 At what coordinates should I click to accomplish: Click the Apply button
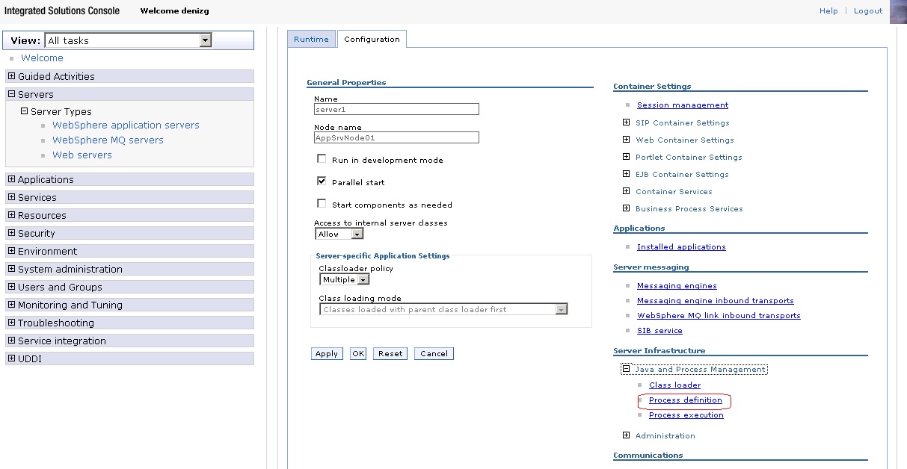[326, 354]
